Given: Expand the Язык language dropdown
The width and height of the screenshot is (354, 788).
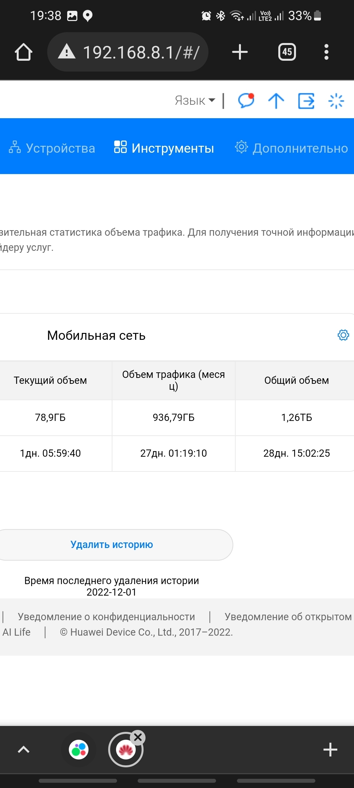Looking at the screenshot, I should pos(195,100).
